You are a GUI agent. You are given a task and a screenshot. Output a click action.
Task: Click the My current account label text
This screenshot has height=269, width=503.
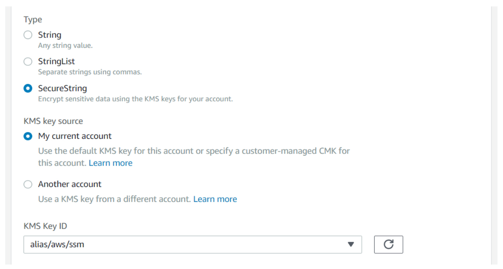[75, 136]
